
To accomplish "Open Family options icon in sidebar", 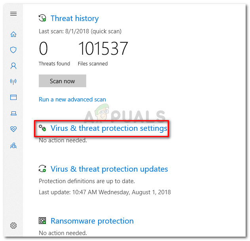I will pos(13,145).
